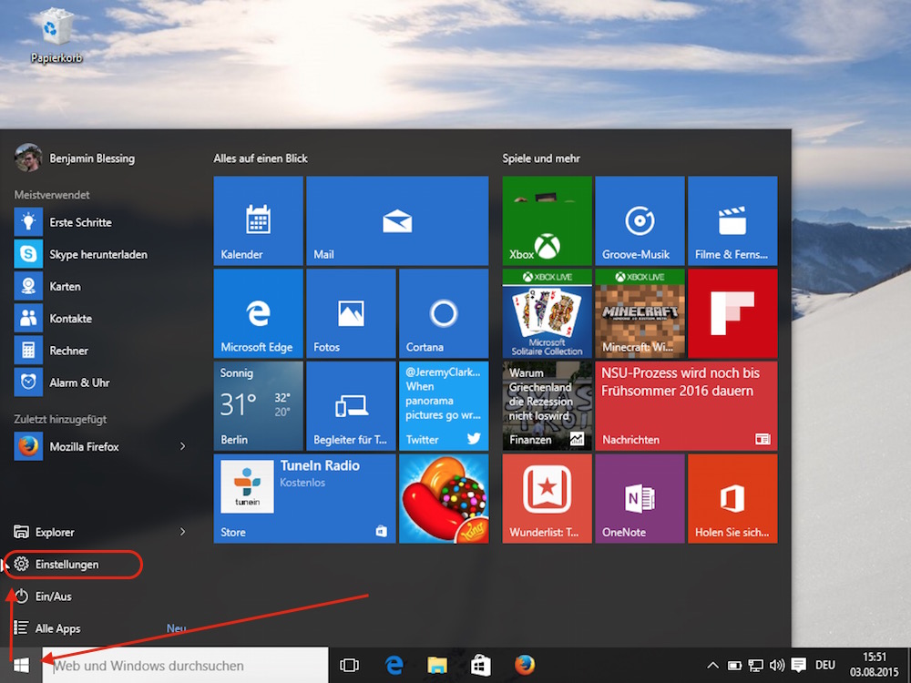Switch the DEU input language

click(x=825, y=665)
